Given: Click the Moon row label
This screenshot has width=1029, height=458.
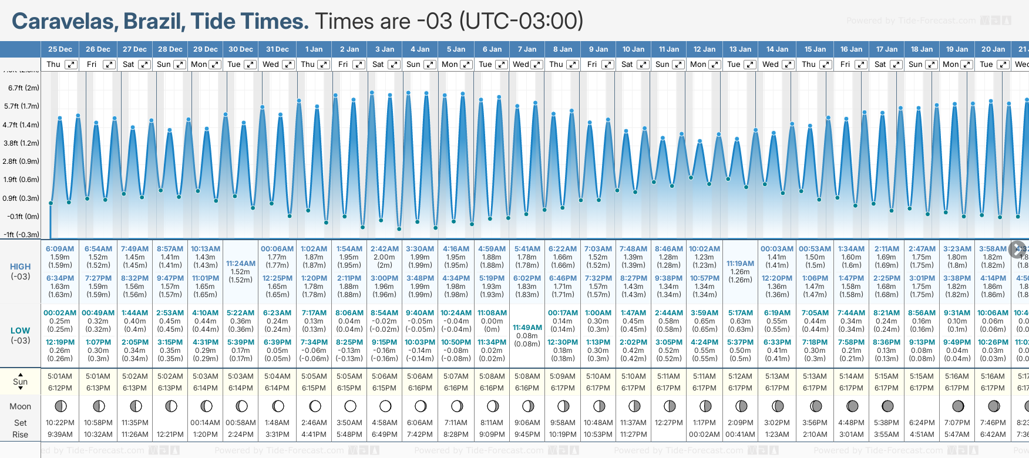Looking at the screenshot, I should tap(21, 406).
